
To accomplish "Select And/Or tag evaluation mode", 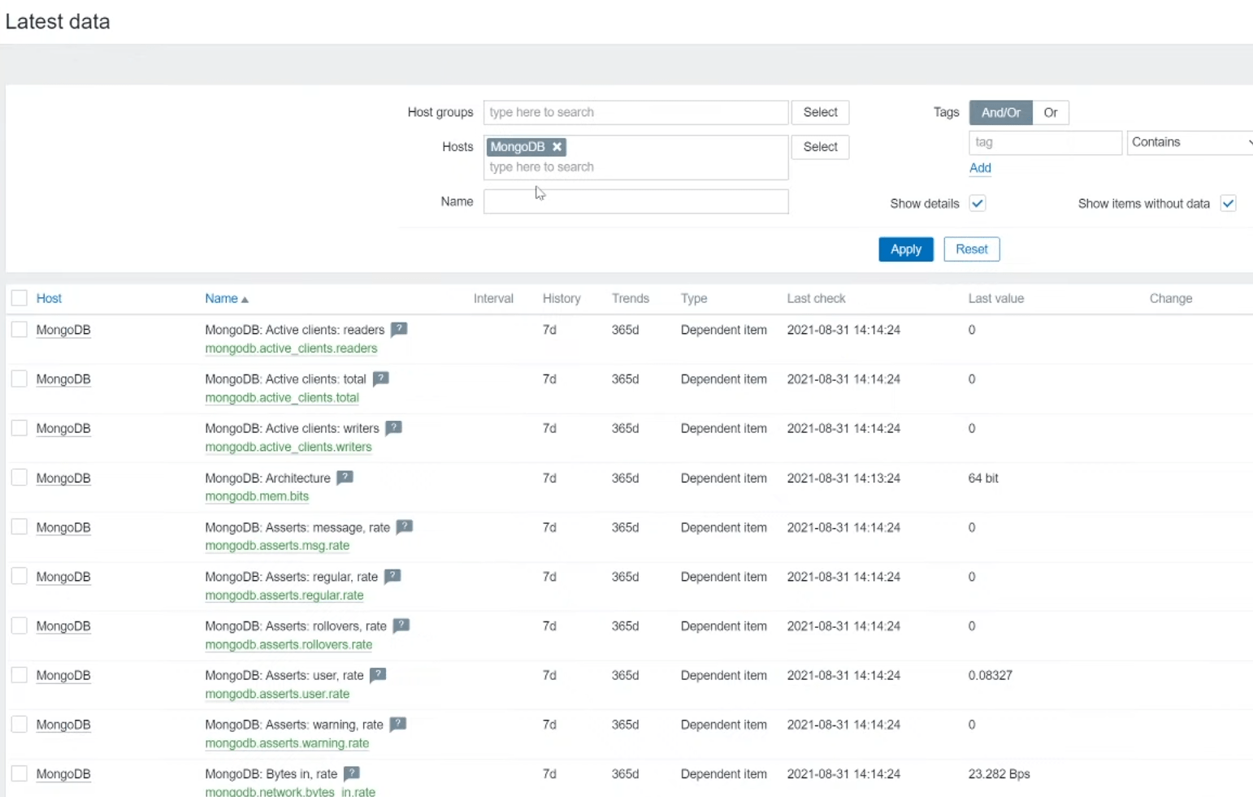I will tap(1000, 113).
